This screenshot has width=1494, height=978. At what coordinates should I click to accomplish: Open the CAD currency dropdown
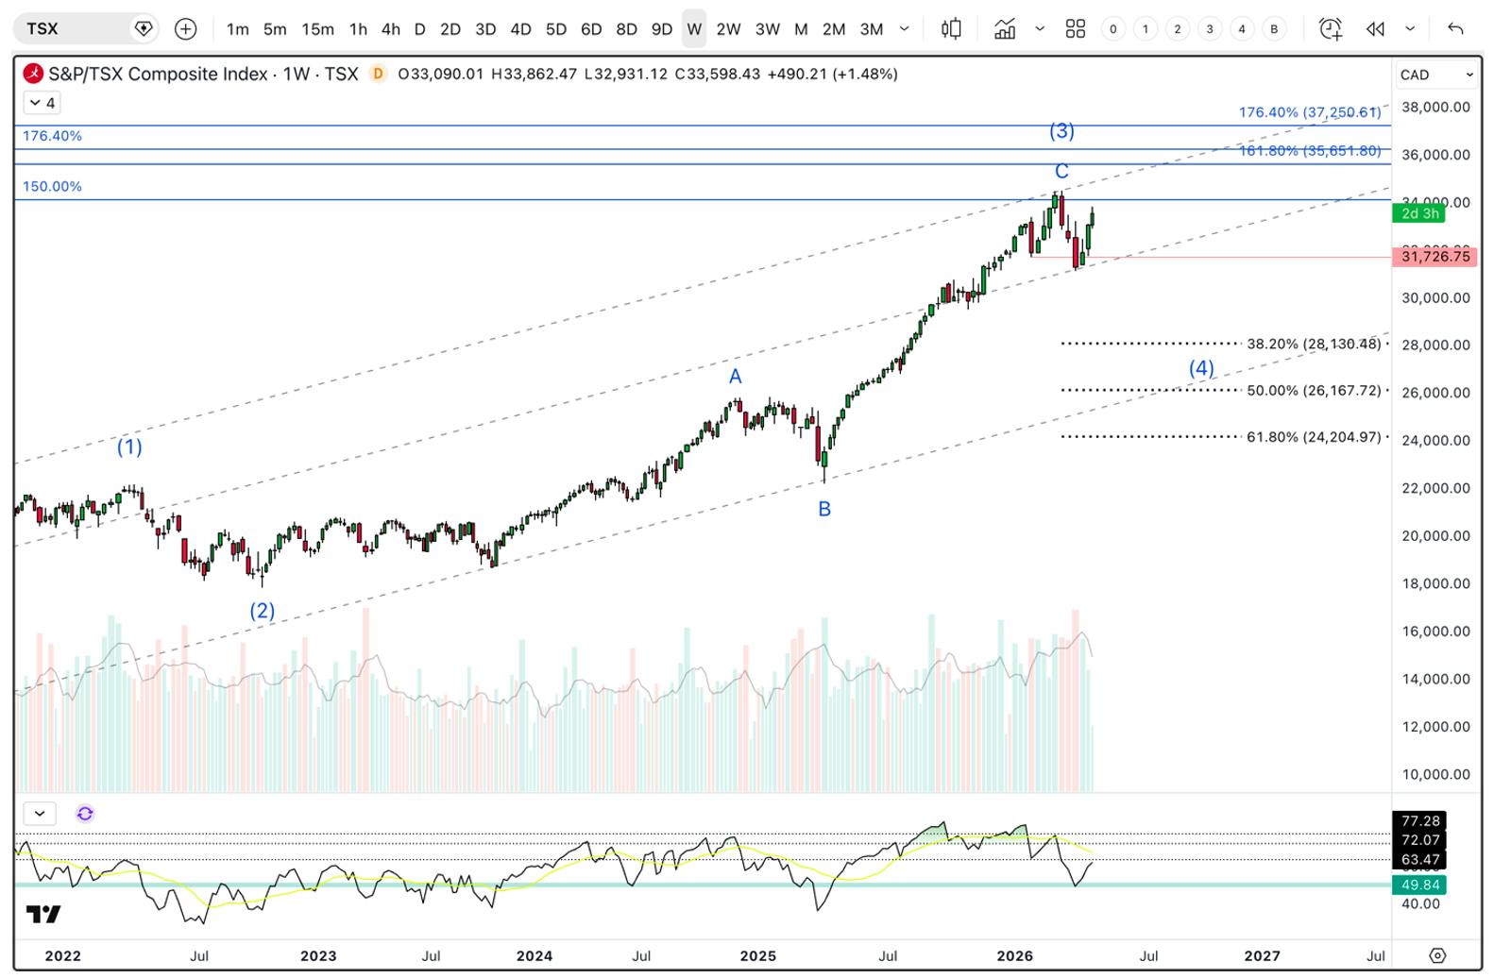(x=1436, y=75)
